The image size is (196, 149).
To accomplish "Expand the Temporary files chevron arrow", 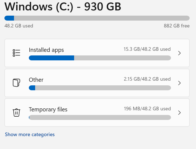I will point(179,113).
